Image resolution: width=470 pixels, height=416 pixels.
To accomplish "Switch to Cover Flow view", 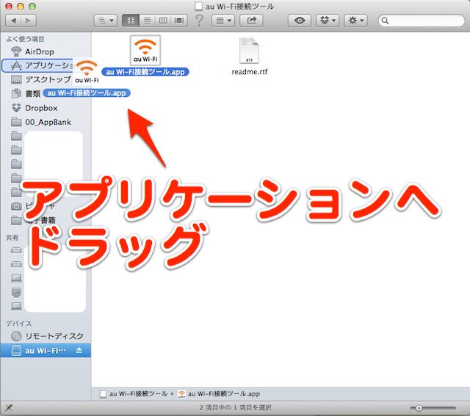I will click(x=179, y=21).
